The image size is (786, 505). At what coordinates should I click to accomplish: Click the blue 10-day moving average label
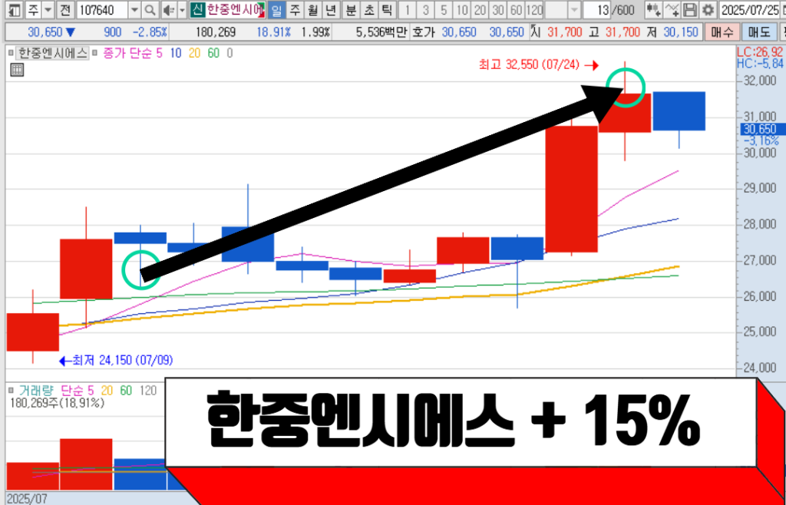(x=176, y=53)
